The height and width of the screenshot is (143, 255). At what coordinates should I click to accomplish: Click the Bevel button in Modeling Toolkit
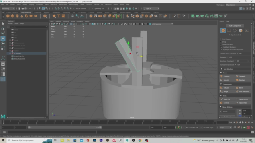pyautogui.click(x=243, y=88)
